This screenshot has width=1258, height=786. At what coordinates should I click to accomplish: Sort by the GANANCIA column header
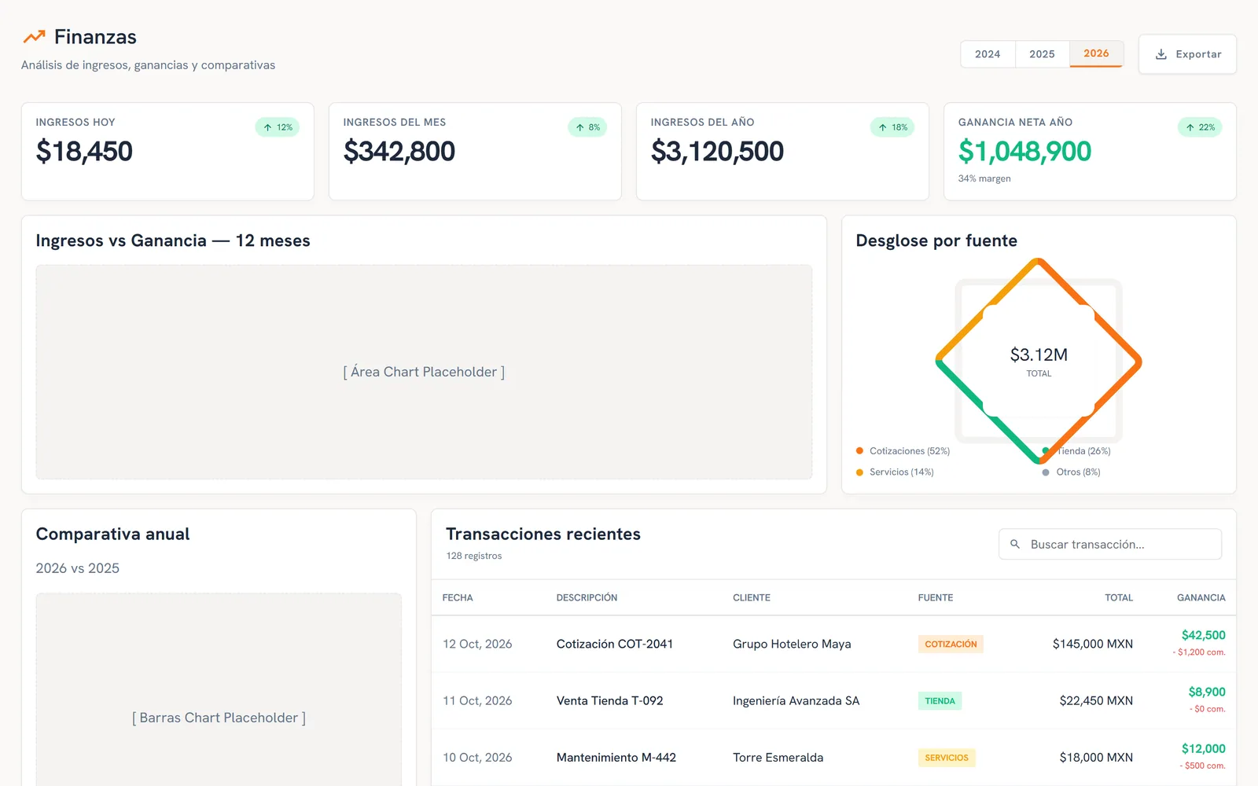pyautogui.click(x=1201, y=598)
